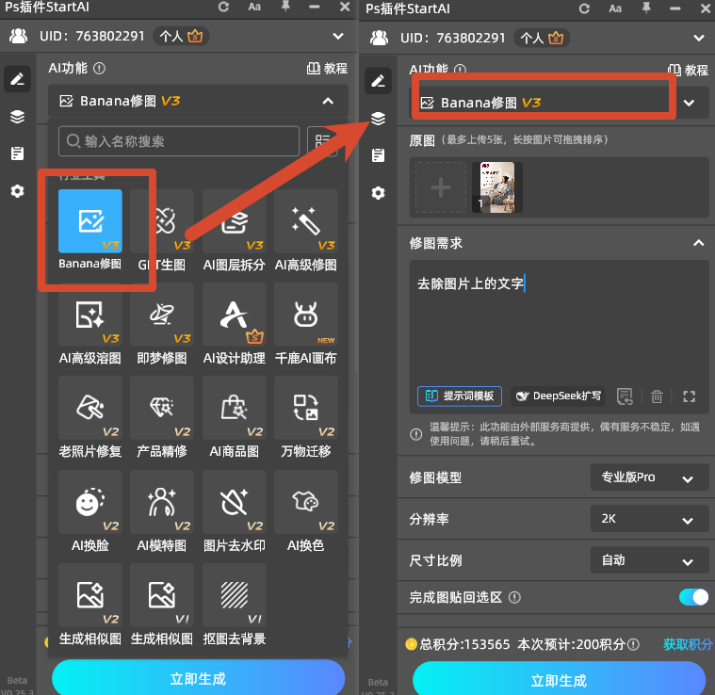Open the V2 生成相似图 tool

[89, 595]
